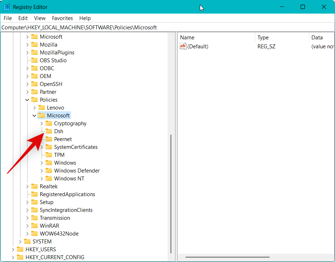Collapse the Policies tree node
Viewport: 335px width, 262px height.
tap(27, 100)
